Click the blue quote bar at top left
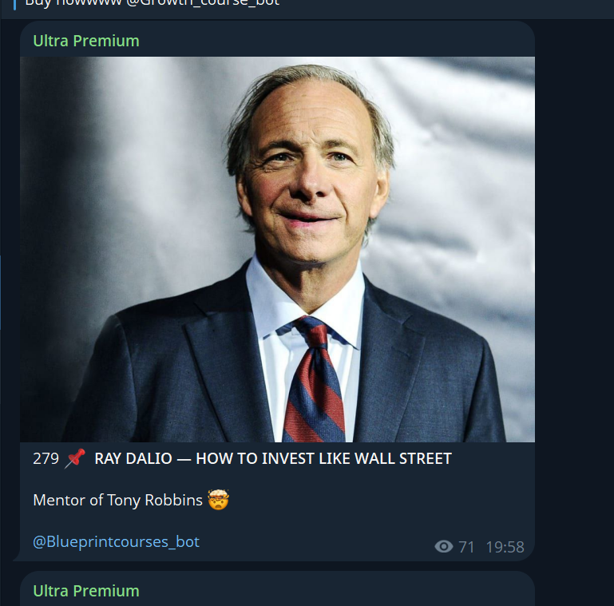The height and width of the screenshot is (606, 614). coord(14,3)
